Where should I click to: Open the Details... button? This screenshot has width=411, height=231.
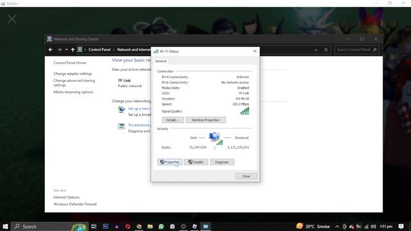173,120
